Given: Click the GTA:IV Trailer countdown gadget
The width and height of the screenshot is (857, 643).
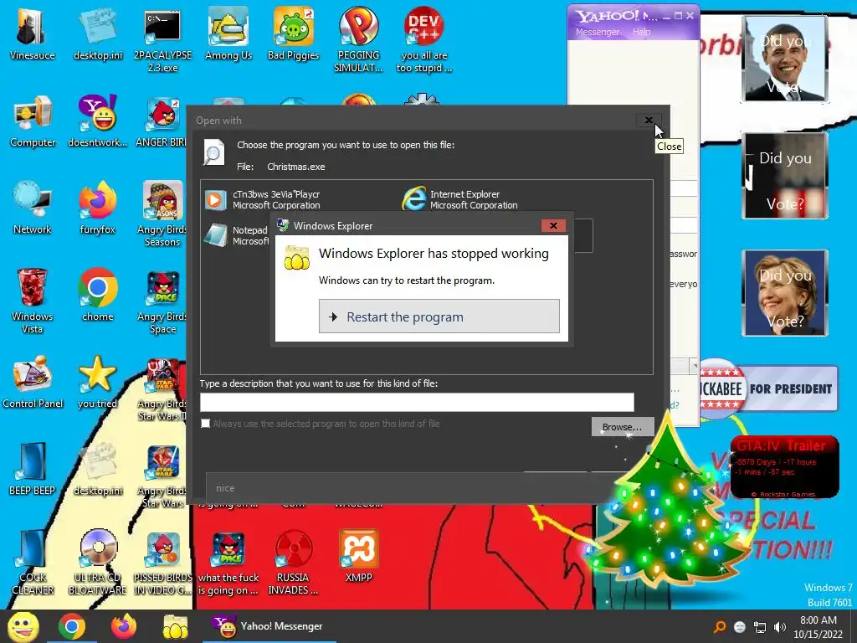Looking at the screenshot, I should coord(784,467).
